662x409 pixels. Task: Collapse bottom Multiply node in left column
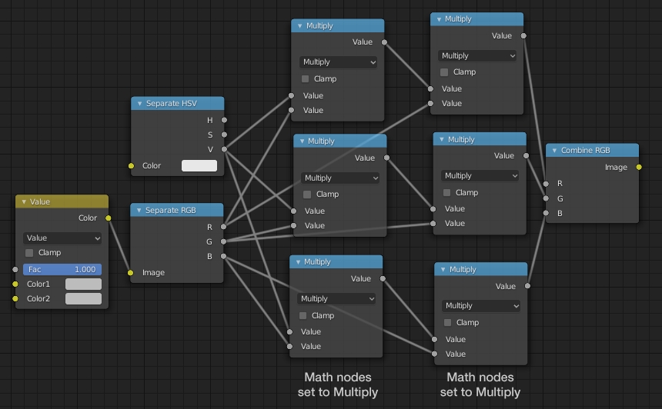click(x=298, y=262)
